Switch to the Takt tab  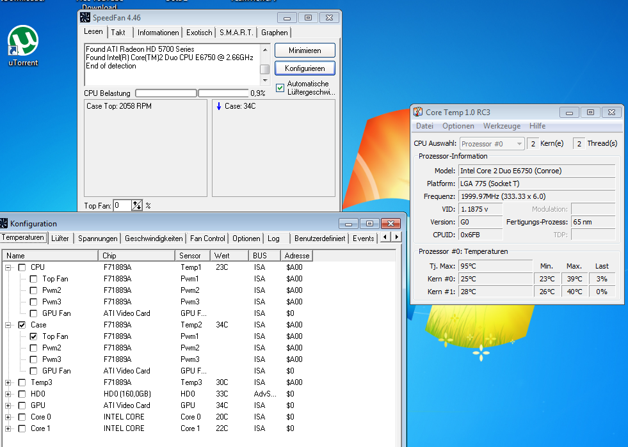point(118,33)
